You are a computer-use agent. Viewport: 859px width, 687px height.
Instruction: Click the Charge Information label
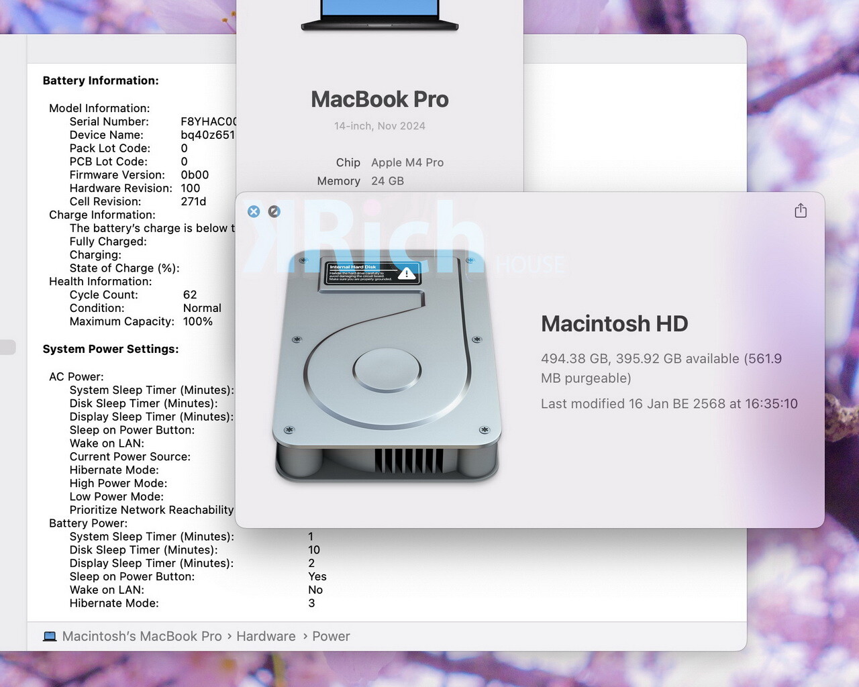(102, 215)
